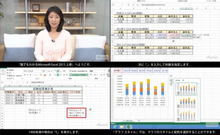This screenshot has height=135, width=220.
Task: Click scroll-down arrow in chart styles list
Action: pos(198,121)
